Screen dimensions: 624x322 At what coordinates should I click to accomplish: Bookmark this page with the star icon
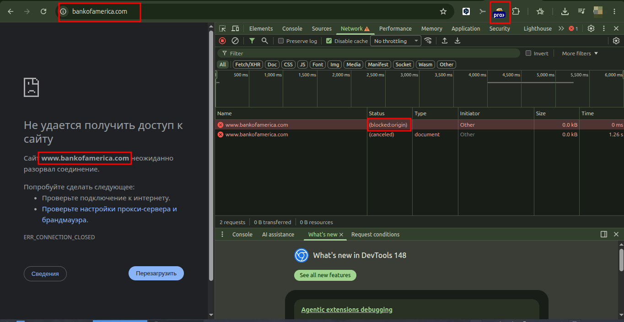tap(443, 11)
